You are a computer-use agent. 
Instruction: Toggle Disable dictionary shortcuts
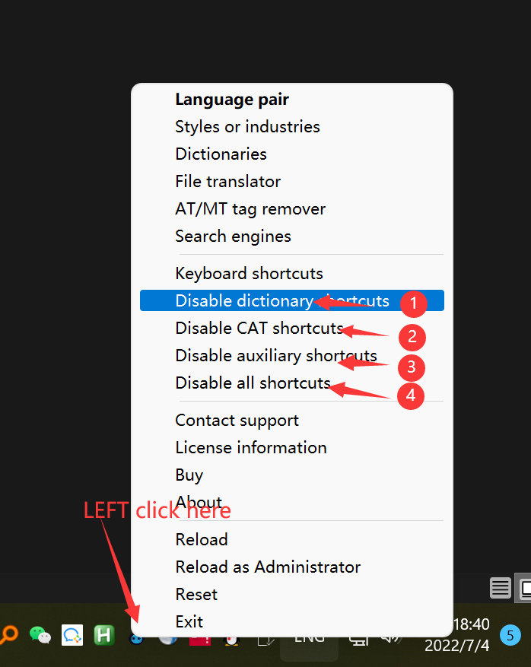(281, 300)
